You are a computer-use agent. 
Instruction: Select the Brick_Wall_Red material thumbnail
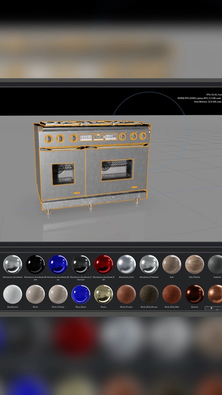click(x=172, y=294)
